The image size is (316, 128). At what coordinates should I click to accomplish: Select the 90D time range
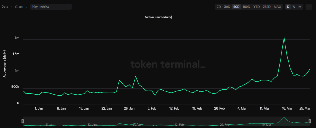236,7
